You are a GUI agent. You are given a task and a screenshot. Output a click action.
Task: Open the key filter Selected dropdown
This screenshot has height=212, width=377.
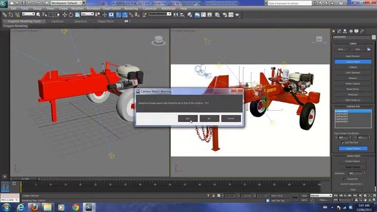321,196
